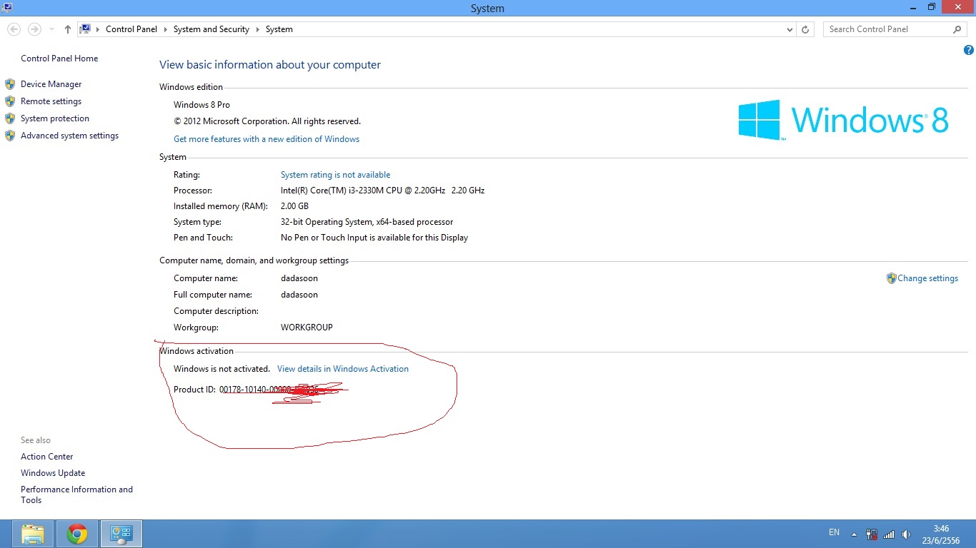Expand chevron between Control Panel and System and Security
This screenshot has width=976, height=548.
[x=165, y=29]
